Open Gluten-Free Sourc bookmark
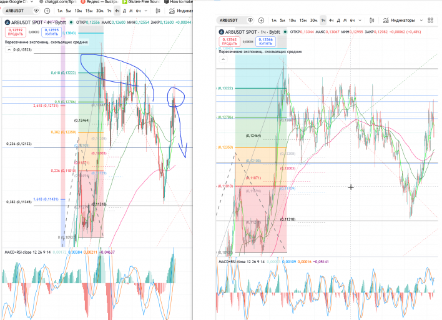 141,2
